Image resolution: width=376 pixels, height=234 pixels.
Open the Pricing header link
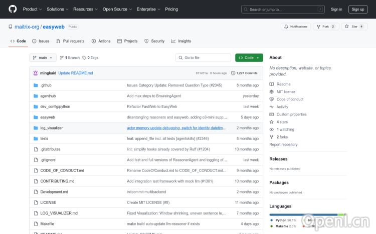(x=171, y=9)
